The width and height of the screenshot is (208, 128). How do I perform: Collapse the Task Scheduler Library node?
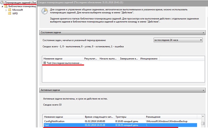(2, 7)
